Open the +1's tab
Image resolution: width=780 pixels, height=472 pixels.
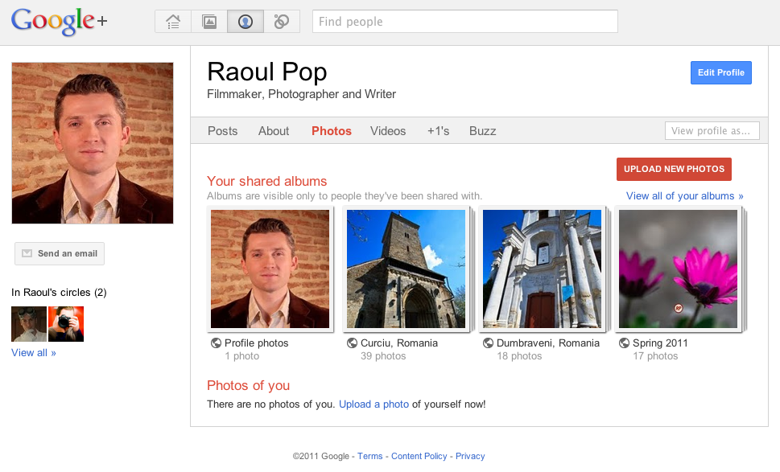point(438,131)
